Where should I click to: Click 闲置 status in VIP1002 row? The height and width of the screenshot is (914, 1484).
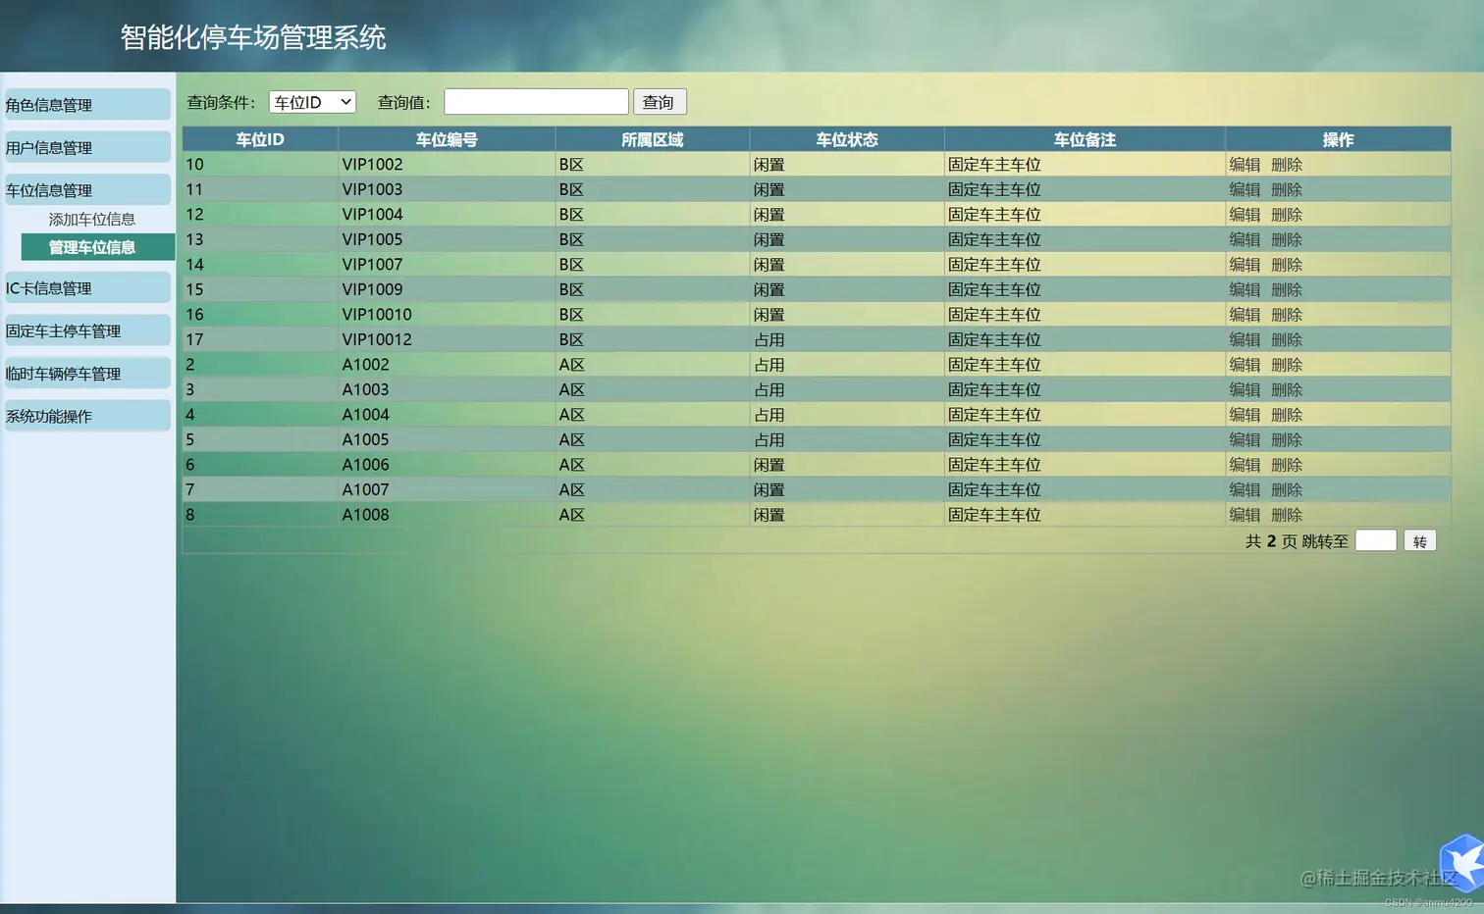pyautogui.click(x=769, y=165)
